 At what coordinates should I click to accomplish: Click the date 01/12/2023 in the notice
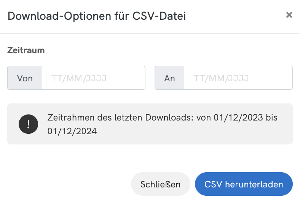pyautogui.click(x=237, y=117)
